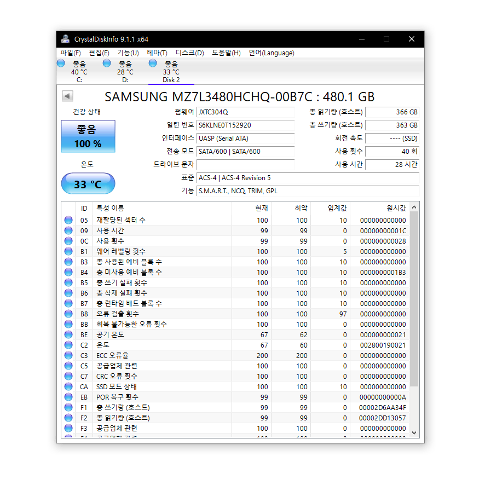Viewport: 485px width, 485px height.
Task: Click status orb of BE 공기 온도
Action: point(68,334)
